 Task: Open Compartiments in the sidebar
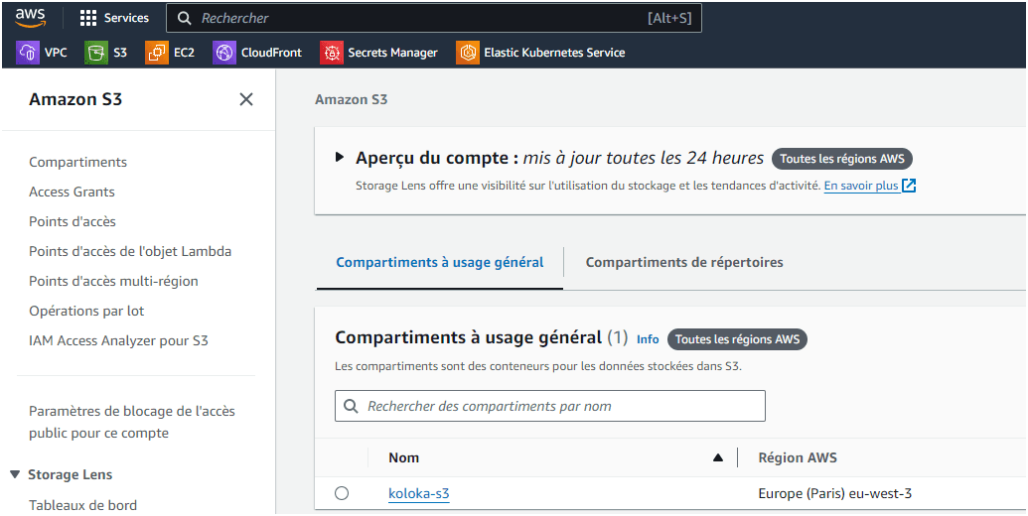pos(78,162)
